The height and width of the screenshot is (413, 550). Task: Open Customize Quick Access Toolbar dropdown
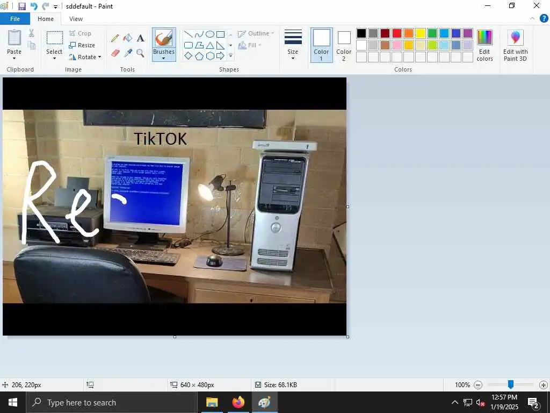[x=55, y=6]
